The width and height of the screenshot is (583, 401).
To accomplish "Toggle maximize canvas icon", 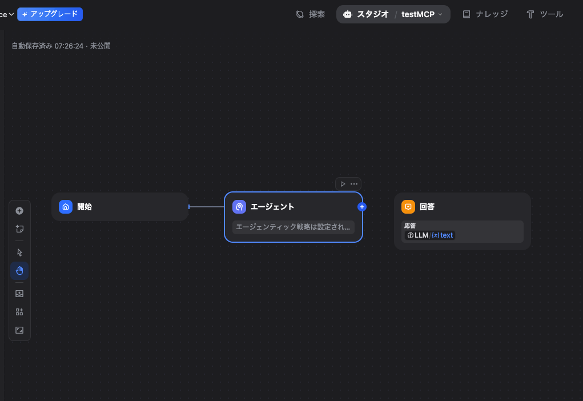I will tap(19, 330).
